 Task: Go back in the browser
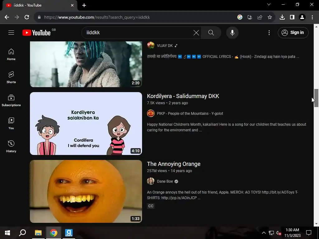point(7,17)
